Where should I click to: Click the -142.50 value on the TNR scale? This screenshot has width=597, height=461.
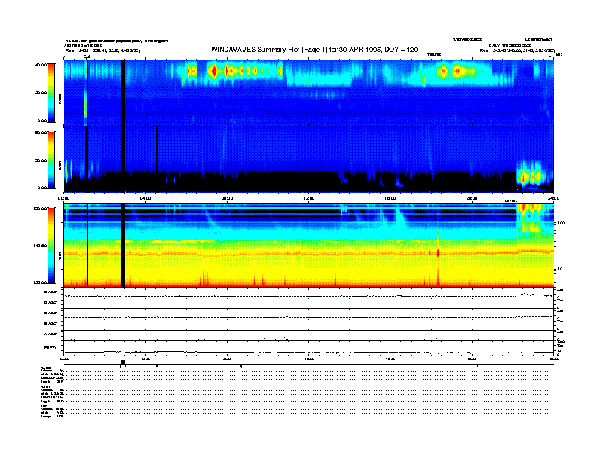point(39,246)
